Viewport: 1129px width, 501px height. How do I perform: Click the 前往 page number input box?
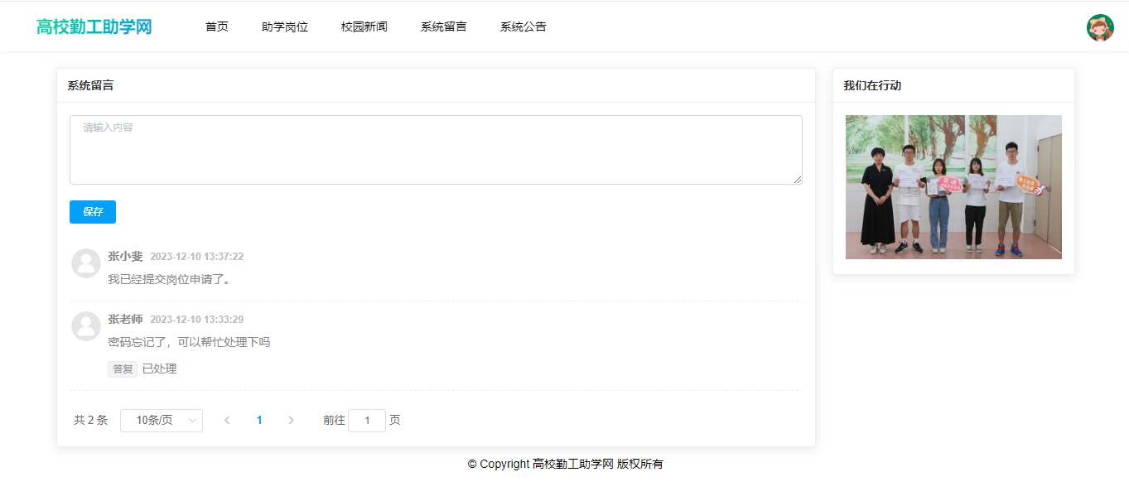point(367,421)
